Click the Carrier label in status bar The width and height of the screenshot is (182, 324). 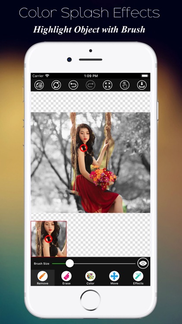[x=38, y=76]
